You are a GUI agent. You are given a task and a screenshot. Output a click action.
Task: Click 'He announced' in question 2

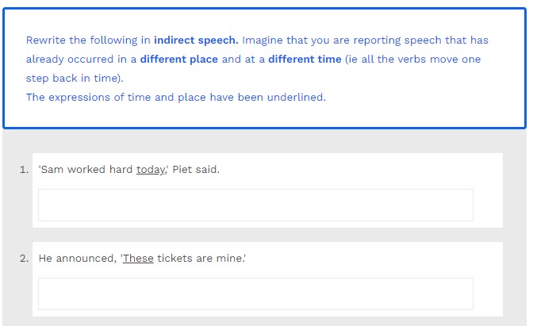(x=77, y=259)
